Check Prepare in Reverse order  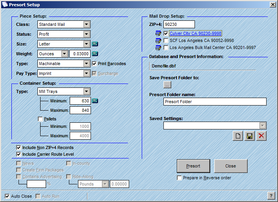point(180,178)
